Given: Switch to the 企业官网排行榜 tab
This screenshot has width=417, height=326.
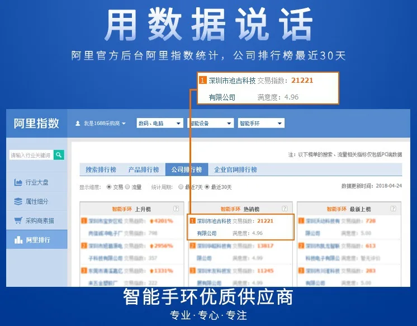Looking at the screenshot, I should 236,169.
